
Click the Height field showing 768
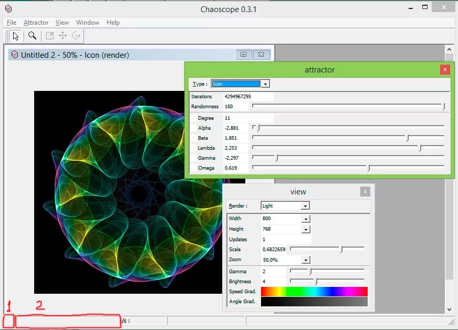281,229
